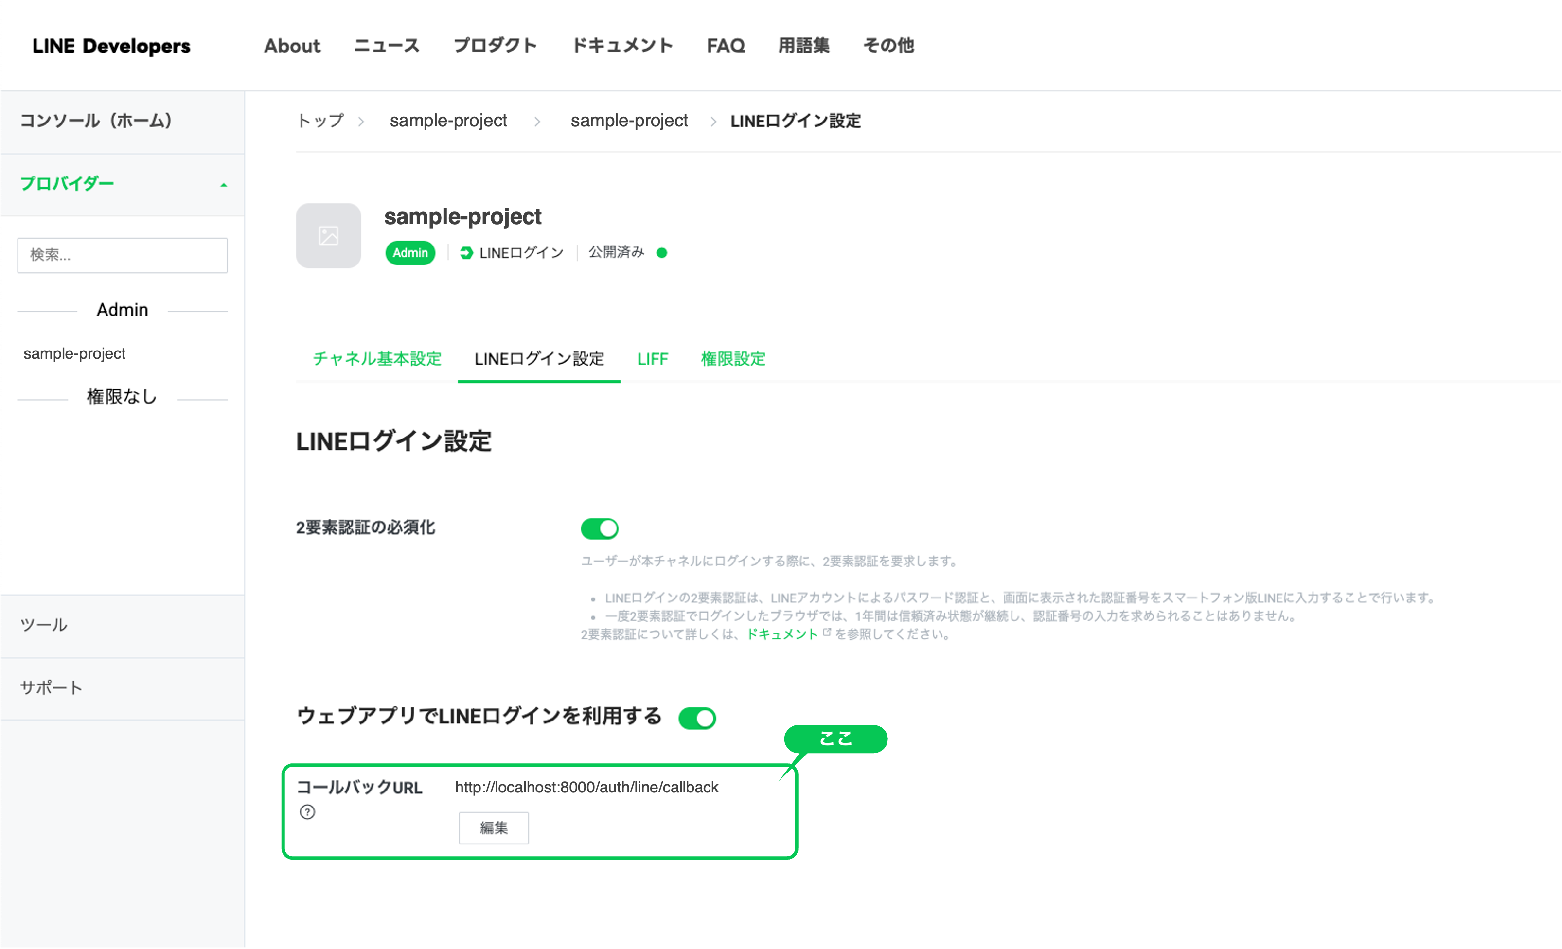Click the Admin badge under sample-project title
Screen dimensions: 1562x949
410,252
